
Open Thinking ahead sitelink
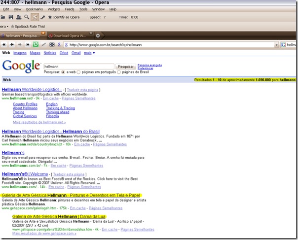[58, 112]
